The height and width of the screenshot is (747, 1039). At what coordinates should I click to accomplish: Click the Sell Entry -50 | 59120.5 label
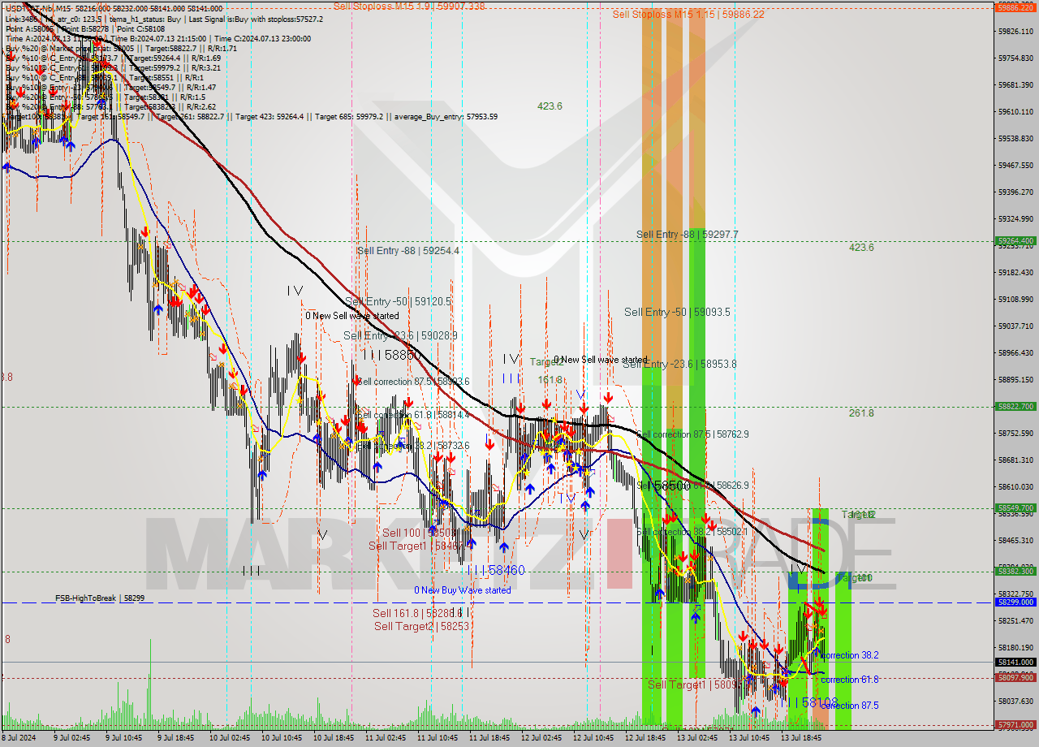[x=398, y=300]
